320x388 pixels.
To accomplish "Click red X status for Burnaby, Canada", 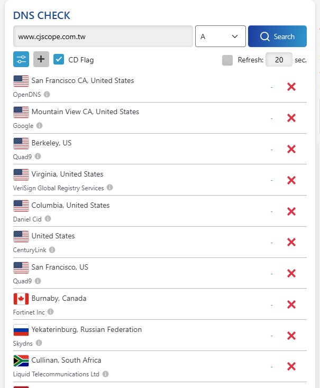I will 291,304.
